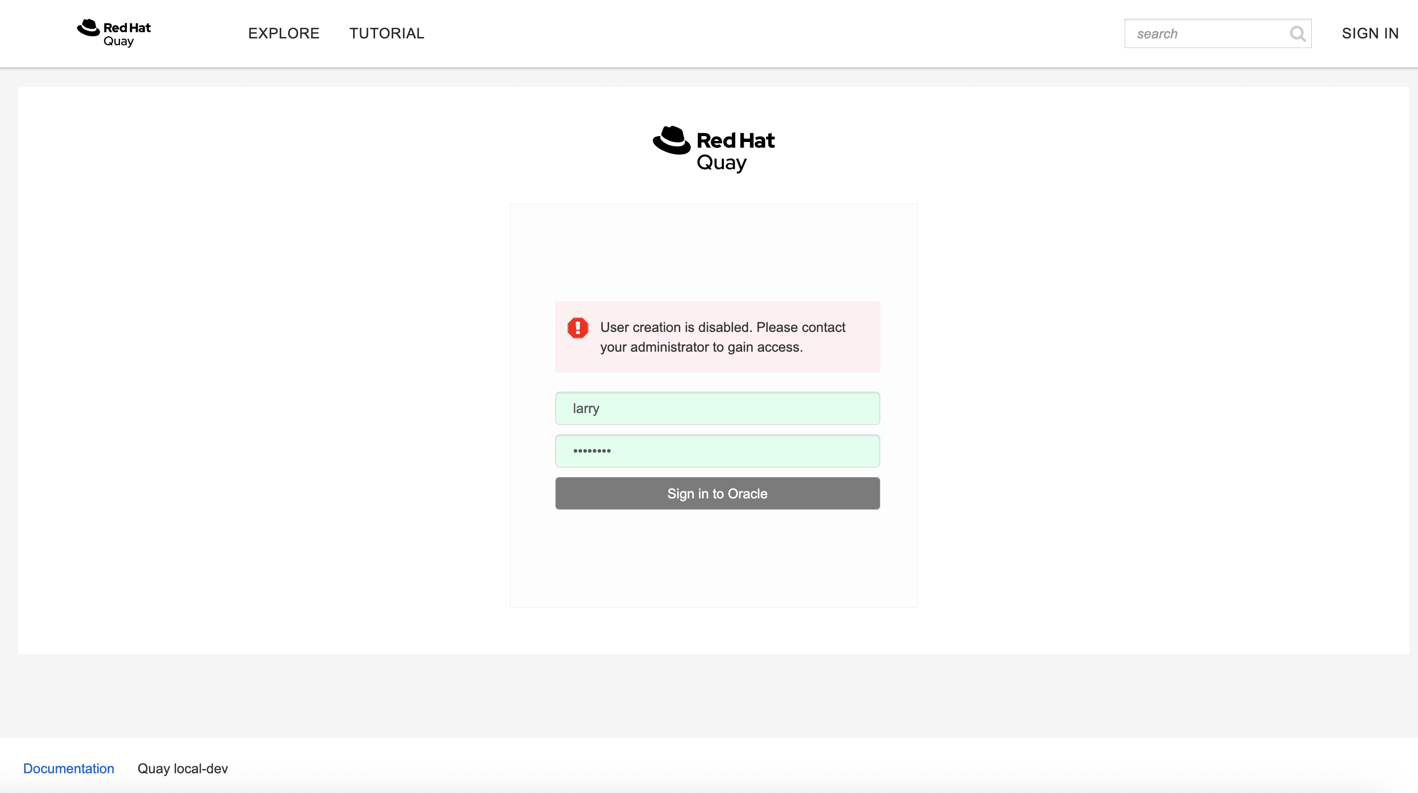Open the TUTORIAL menu item
Viewport: 1418px width, 793px height.
coord(386,34)
